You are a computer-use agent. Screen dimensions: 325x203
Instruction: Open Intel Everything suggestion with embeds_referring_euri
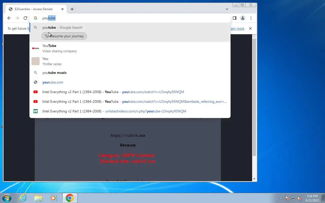point(130,101)
